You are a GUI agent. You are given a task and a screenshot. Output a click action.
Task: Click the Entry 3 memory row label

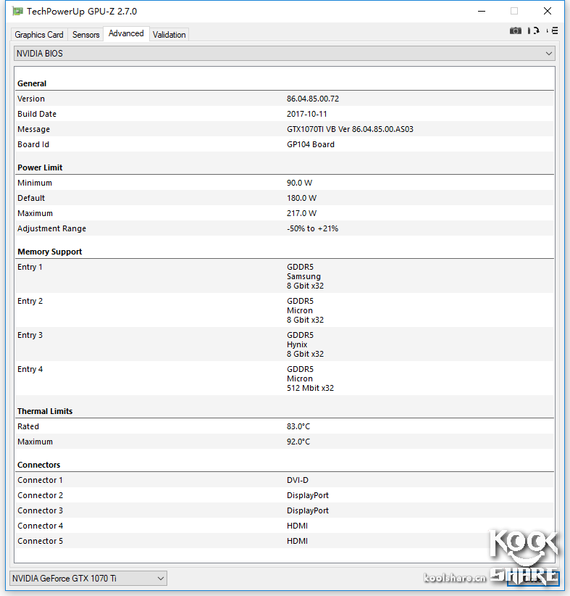(x=30, y=335)
